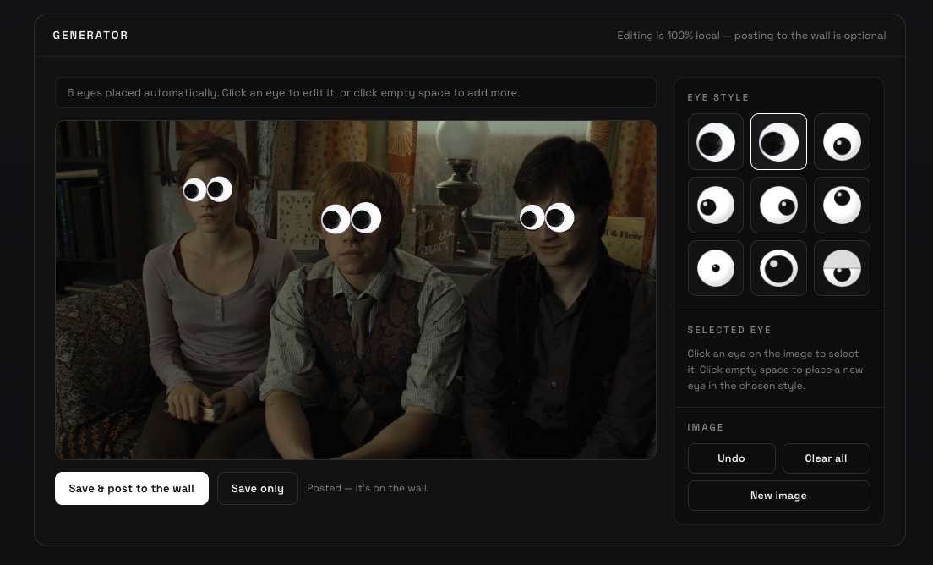Select Harry's right googly eye
Viewport: 933px width, 565px height.
coord(558,217)
